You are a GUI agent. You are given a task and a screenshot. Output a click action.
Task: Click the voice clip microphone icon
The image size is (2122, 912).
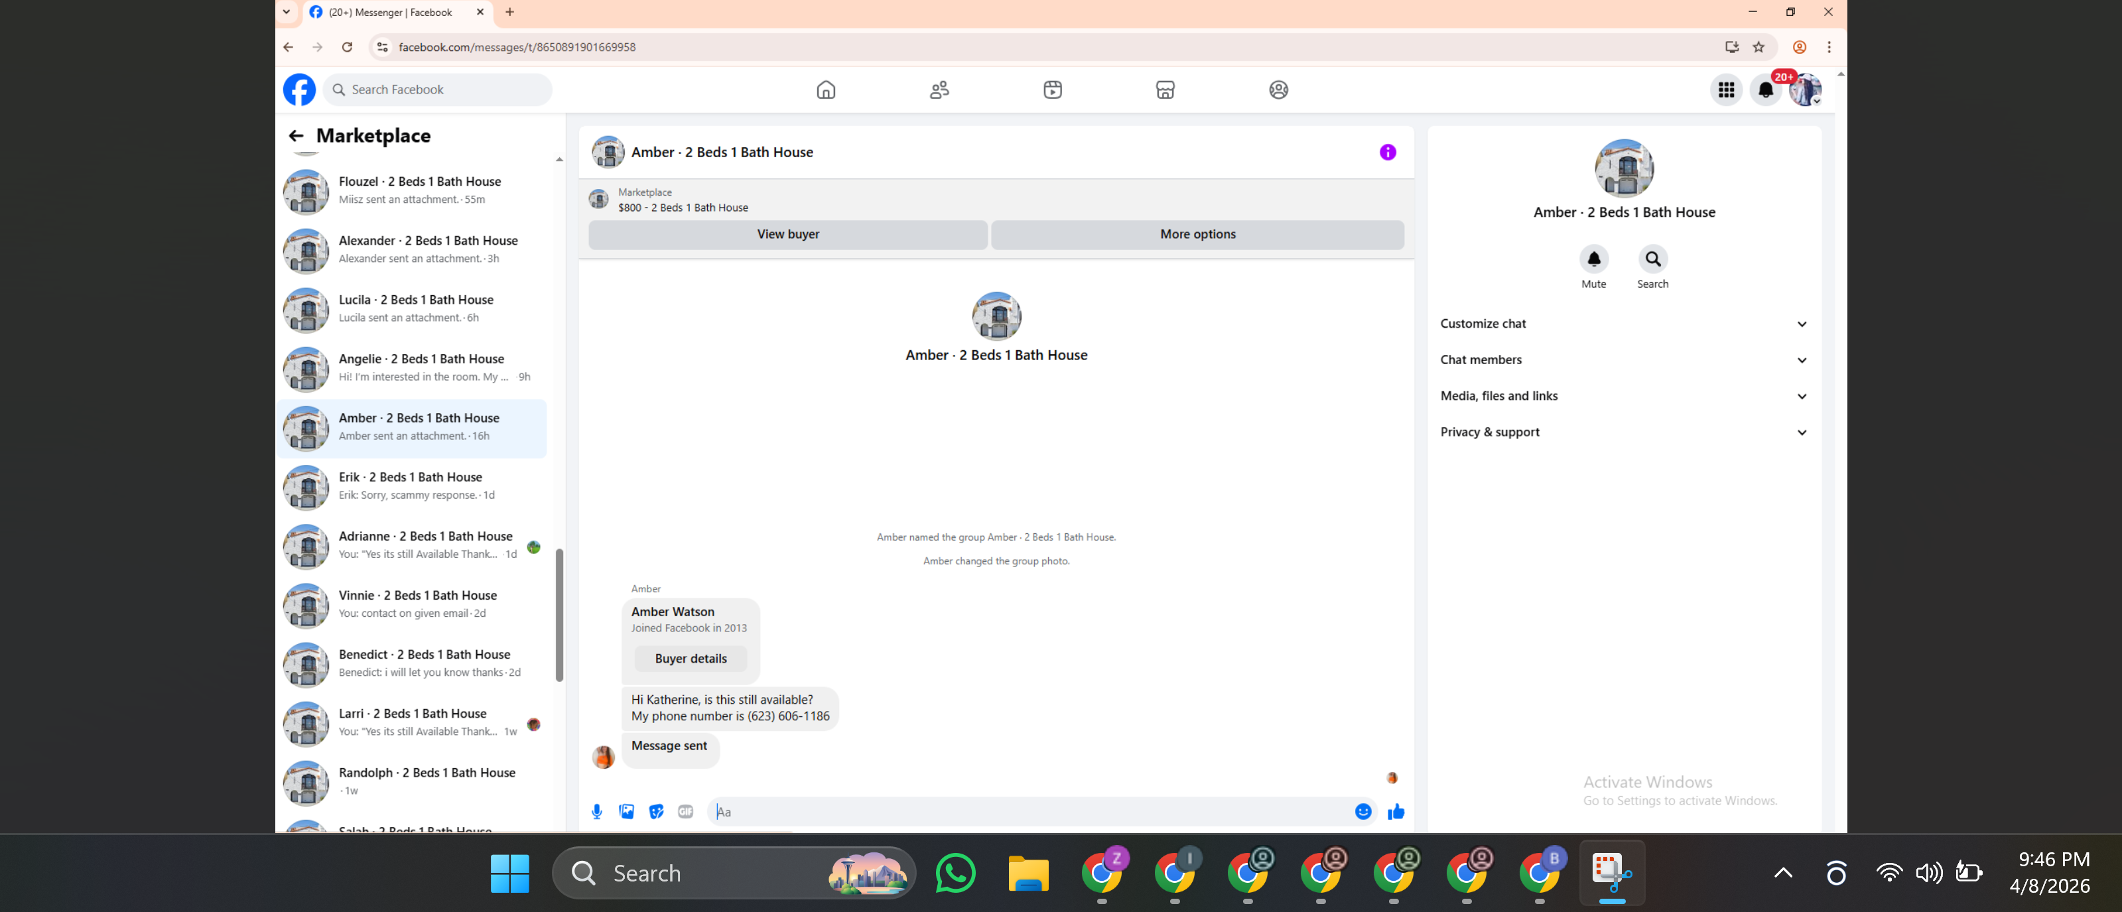click(x=597, y=811)
